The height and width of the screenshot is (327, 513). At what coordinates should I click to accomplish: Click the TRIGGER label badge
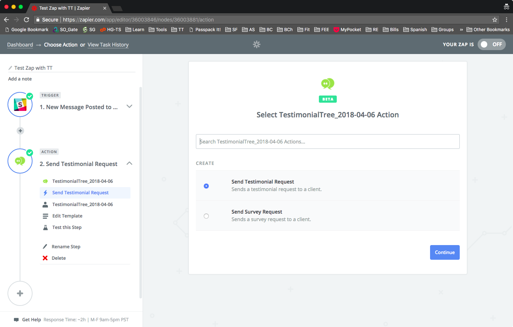click(x=50, y=95)
